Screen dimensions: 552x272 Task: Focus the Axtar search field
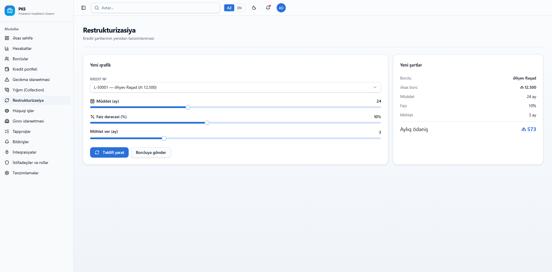point(155,8)
